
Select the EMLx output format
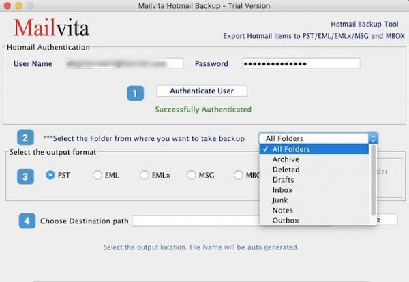point(145,175)
